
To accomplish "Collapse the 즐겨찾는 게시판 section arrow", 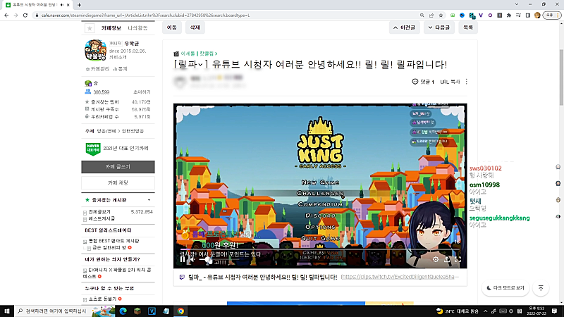I will coord(149,200).
